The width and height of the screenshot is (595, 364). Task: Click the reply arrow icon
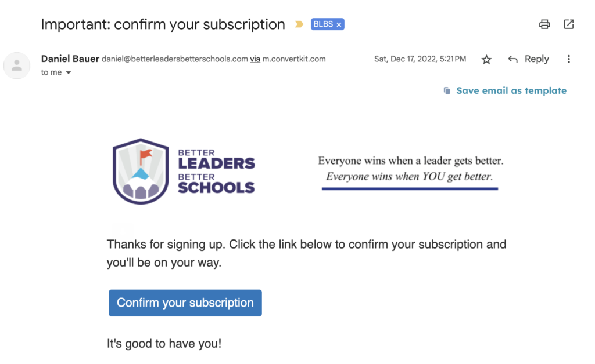tap(512, 59)
